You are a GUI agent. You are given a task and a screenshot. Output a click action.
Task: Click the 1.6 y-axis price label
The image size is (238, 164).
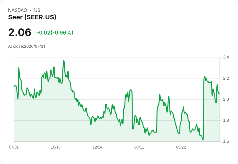click(226, 141)
